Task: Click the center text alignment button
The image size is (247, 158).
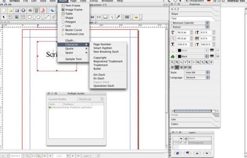Action: click(x=177, y=67)
